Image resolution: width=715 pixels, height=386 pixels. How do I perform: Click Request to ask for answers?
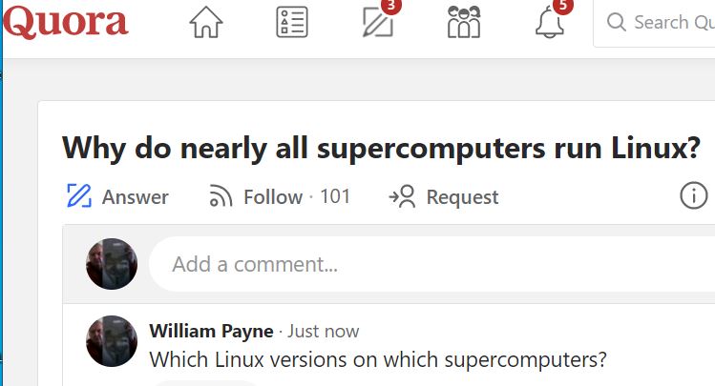(x=443, y=196)
